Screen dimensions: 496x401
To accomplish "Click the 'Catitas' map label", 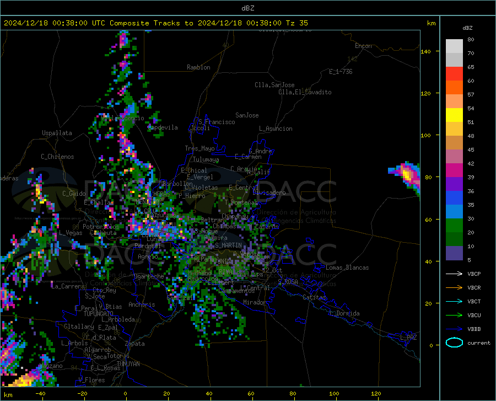I will [x=315, y=297].
